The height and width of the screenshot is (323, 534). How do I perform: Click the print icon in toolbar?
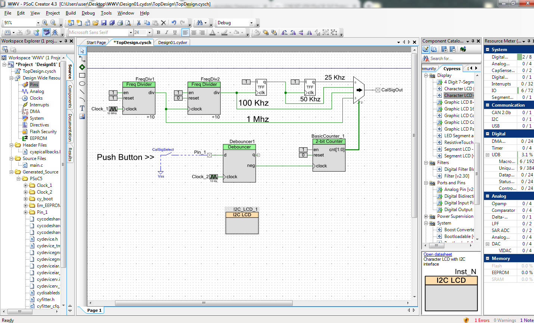click(x=120, y=23)
